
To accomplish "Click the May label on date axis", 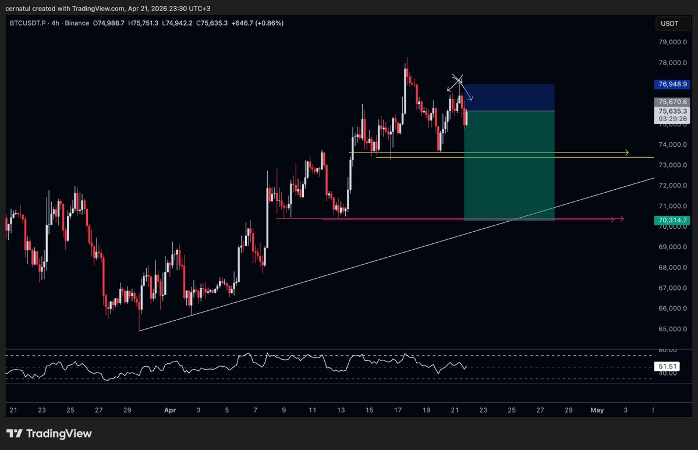I will (x=597, y=410).
